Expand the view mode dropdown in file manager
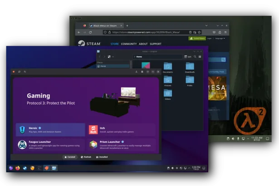The height and width of the screenshot is (186, 279). click(113, 57)
